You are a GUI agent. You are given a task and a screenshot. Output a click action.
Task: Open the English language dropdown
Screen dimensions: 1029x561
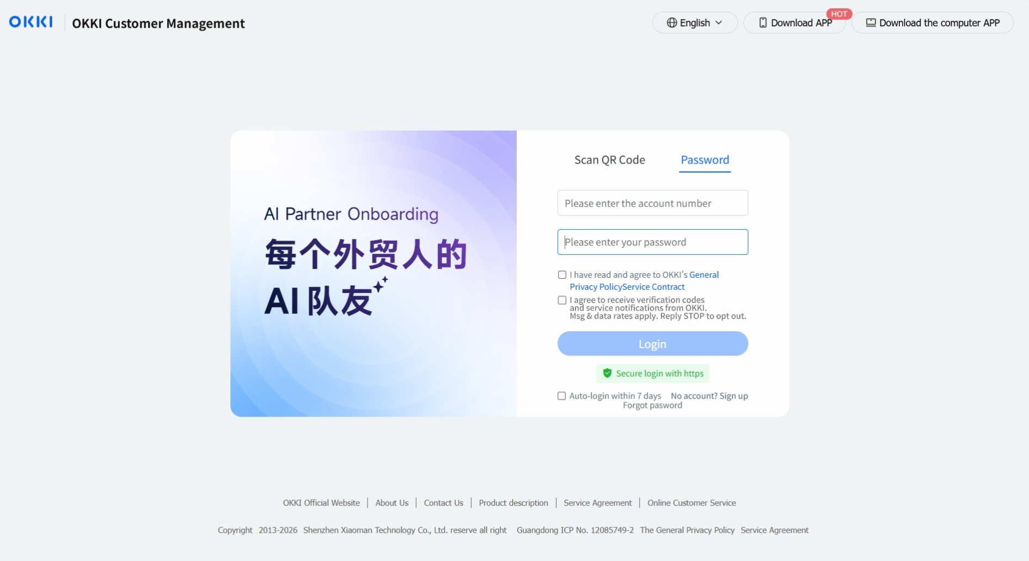[695, 23]
